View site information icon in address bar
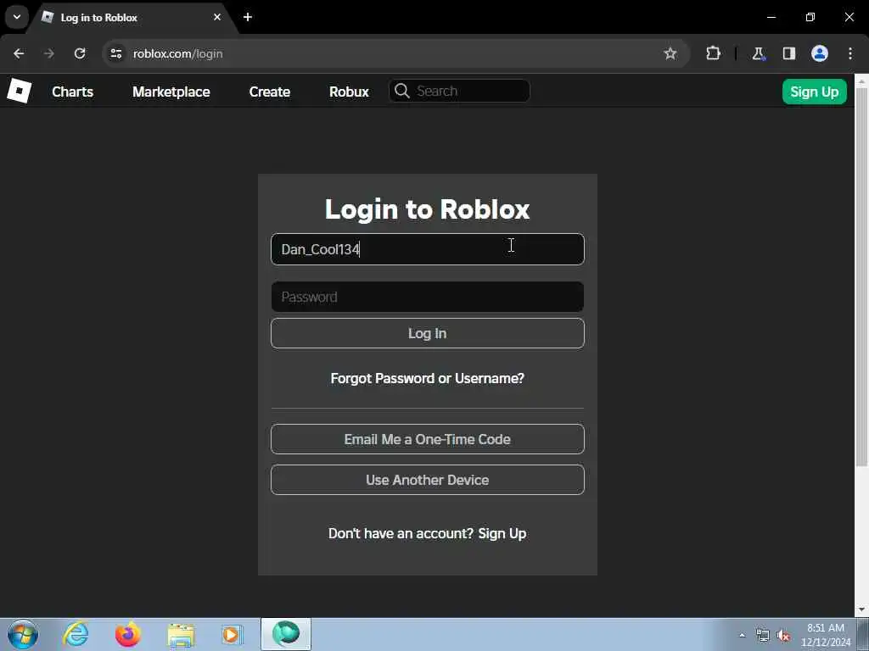The width and height of the screenshot is (869, 651). (x=115, y=53)
